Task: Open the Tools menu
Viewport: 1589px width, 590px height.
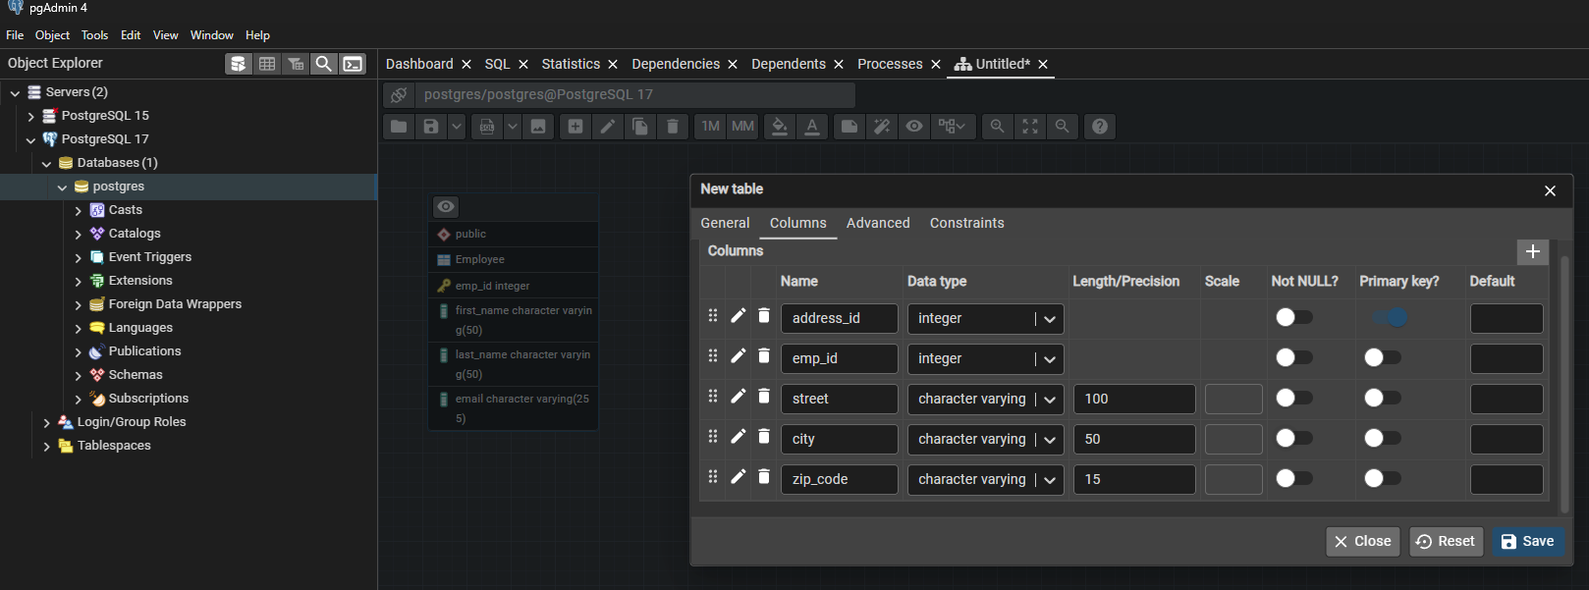Action: pos(94,35)
